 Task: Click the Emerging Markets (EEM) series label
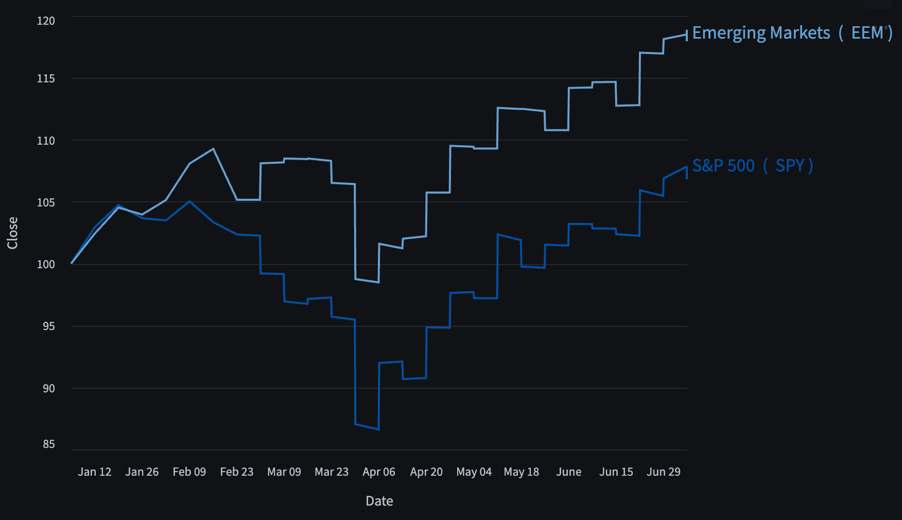[x=792, y=33]
